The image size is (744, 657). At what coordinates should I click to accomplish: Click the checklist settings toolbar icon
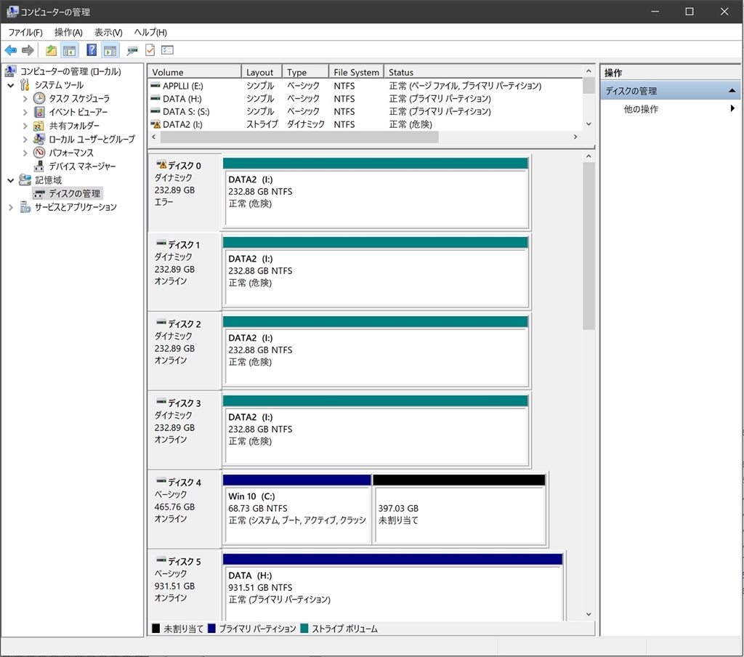click(x=167, y=50)
